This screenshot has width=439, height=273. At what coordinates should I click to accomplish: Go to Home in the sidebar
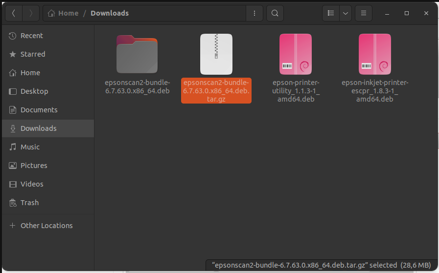tap(48, 73)
